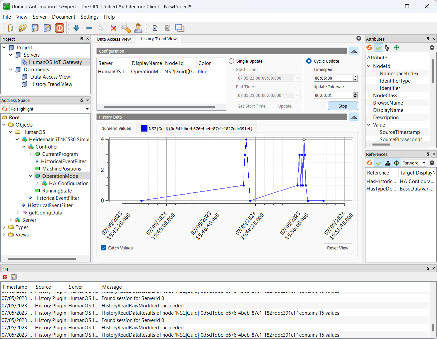The width and height of the screenshot is (437, 339).
Task: Click the green cross icon in References toolbar
Action: [396, 163]
